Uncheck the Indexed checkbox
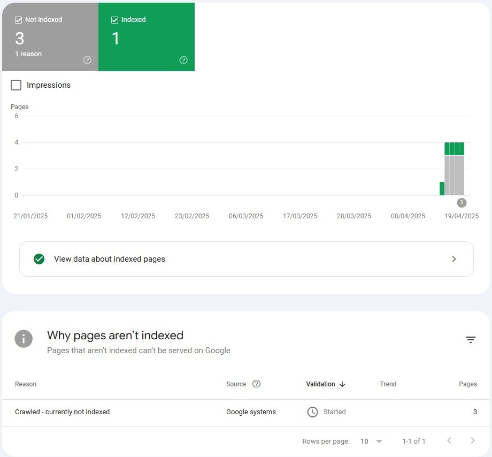Viewport: 492px width, 457px height. (114, 20)
